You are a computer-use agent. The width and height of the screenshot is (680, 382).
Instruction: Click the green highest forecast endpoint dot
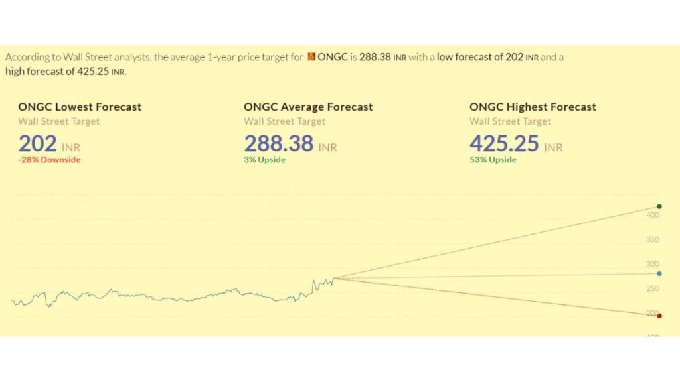coord(659,207)
